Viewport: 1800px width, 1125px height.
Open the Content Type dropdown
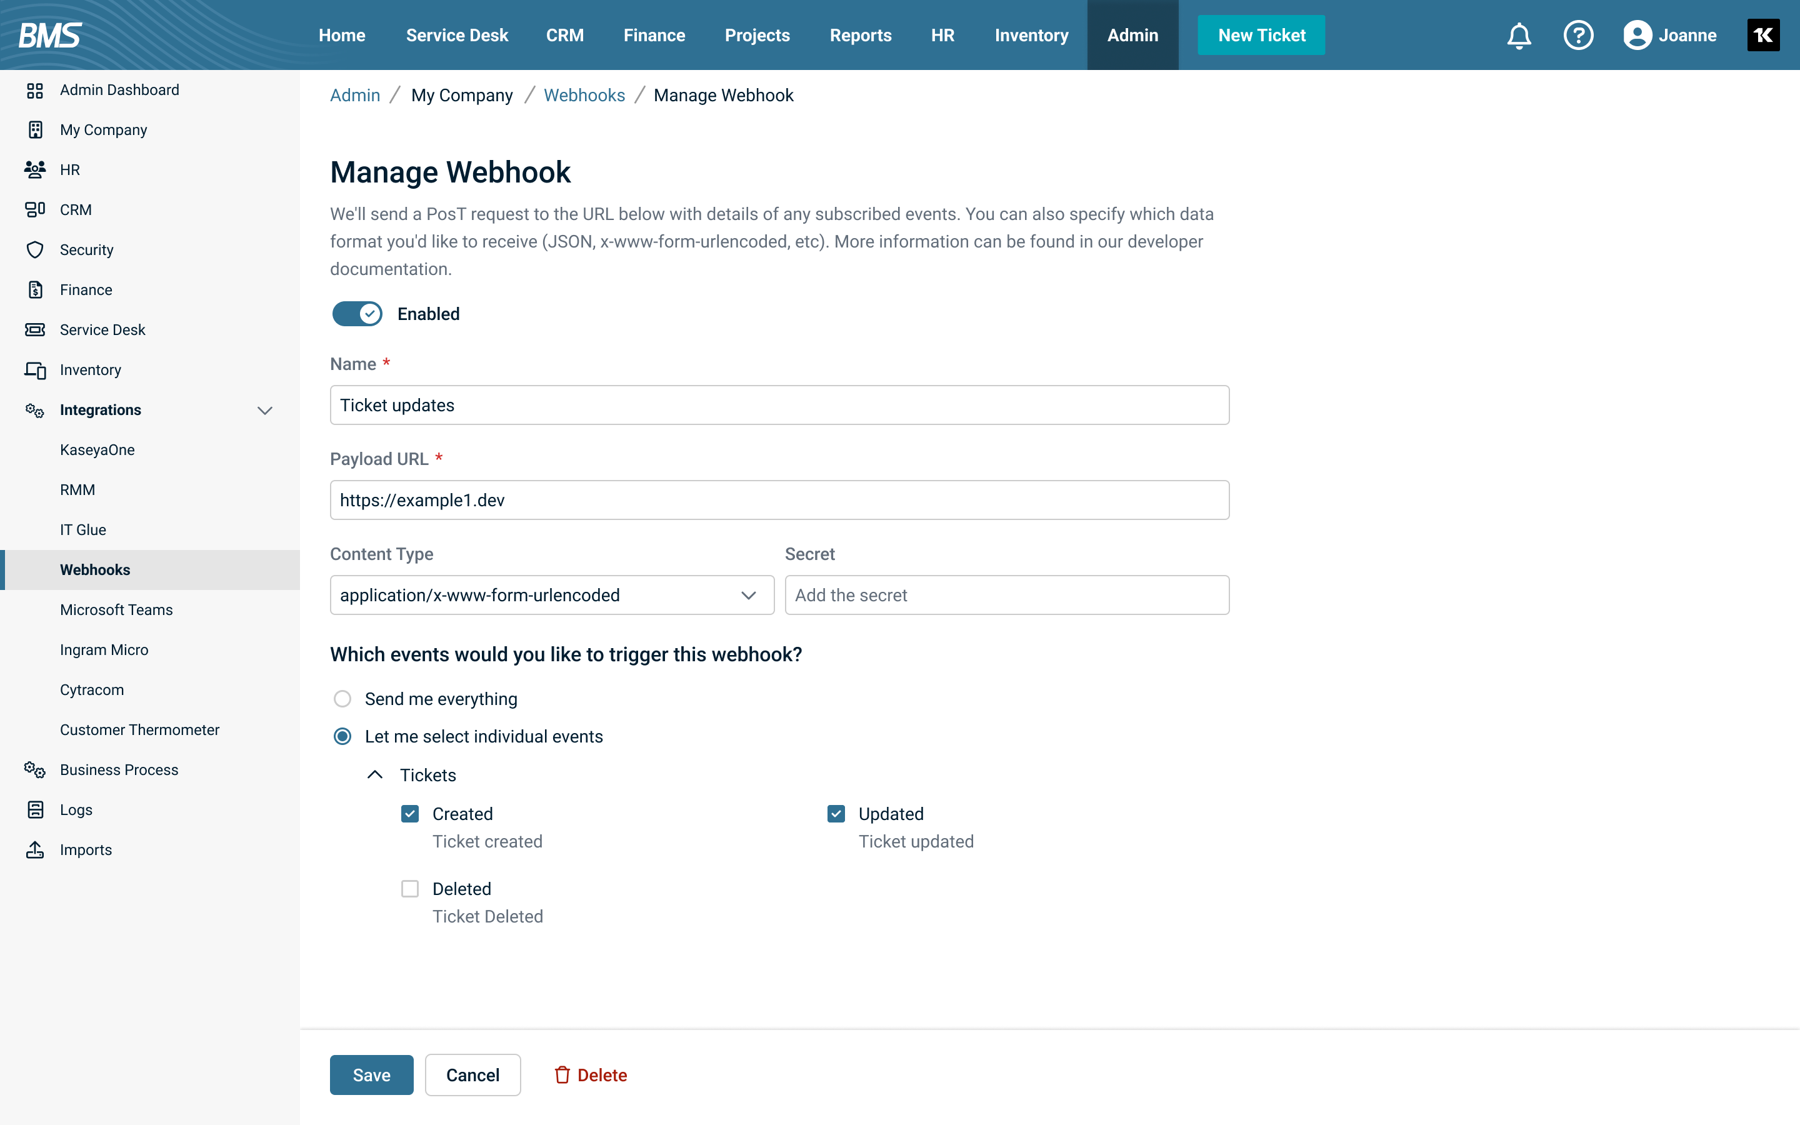tap(552, 595)
